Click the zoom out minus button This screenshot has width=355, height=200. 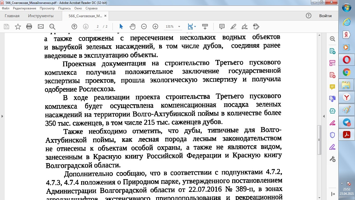[x=144, y=27]
